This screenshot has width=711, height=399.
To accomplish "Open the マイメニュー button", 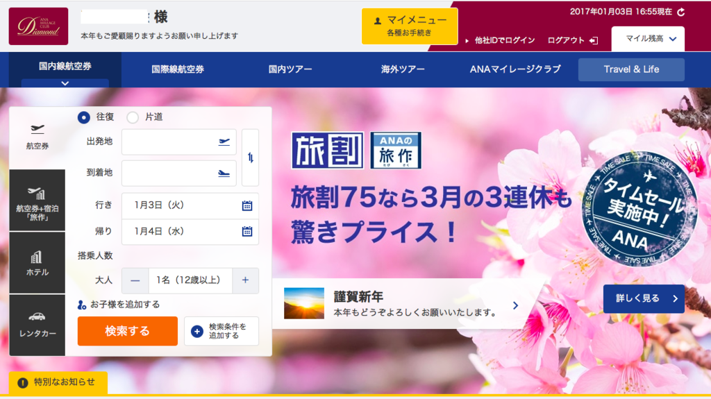I will pos(410,26).
